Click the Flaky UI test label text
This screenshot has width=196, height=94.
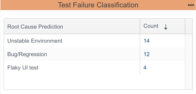tap(23, 68)
